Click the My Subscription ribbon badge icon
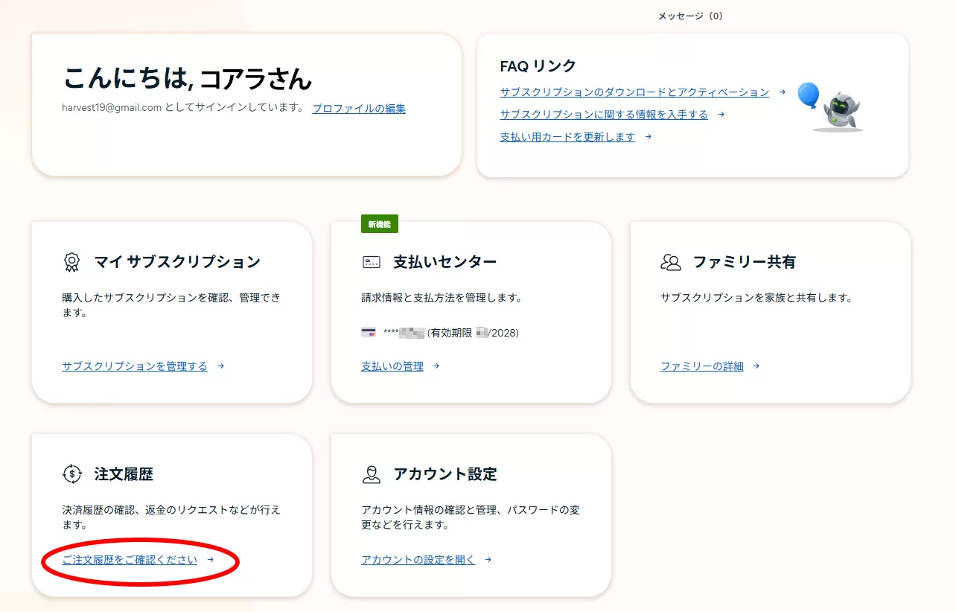This screenshot has width=956, height=612. [x=71, y=262]
